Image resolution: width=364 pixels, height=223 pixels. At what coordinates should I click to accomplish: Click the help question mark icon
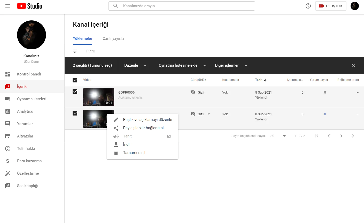308,6
